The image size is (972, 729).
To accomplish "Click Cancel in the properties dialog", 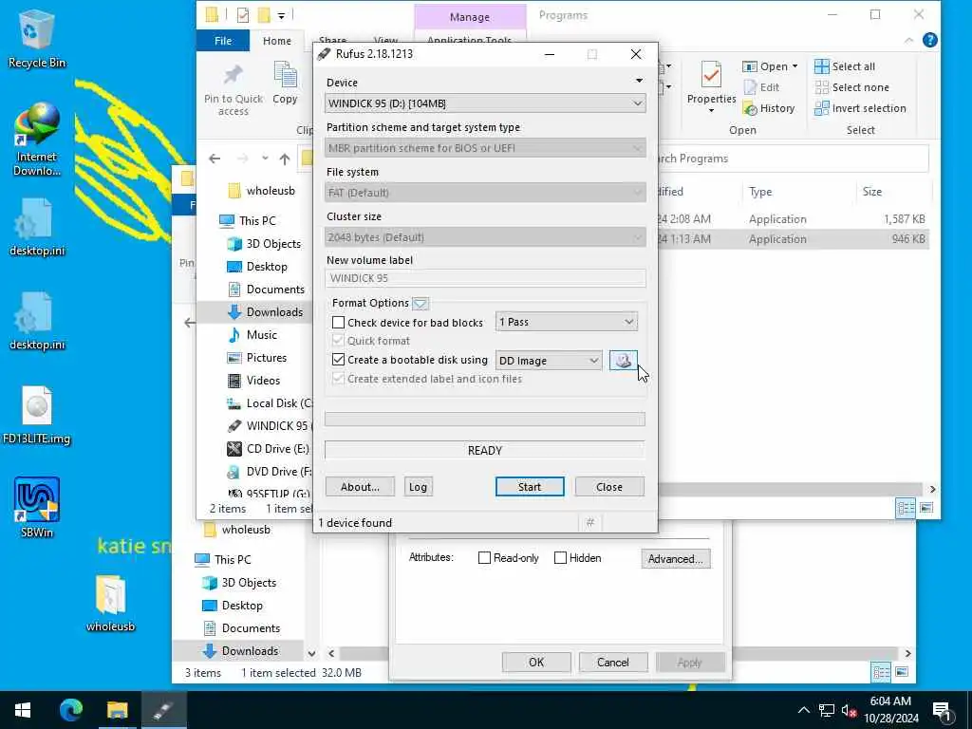I will pyautogui.click(x=612, y=662).
